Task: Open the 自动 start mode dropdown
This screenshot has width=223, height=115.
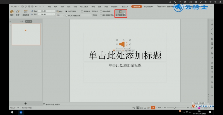Action: pos(60,15)
